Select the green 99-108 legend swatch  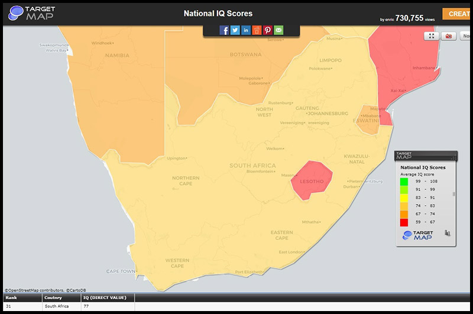coord(404,181)
